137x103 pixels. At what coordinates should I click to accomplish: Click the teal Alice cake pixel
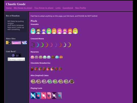click(50, 81)
